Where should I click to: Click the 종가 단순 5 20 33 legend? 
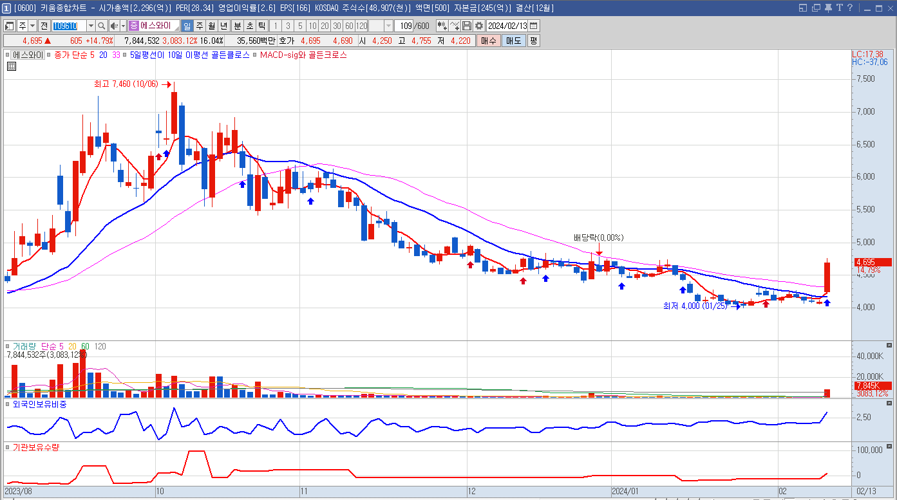pos(87,55)
